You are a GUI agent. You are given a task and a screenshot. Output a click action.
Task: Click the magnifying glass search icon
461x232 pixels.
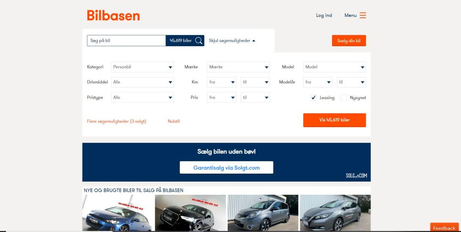(199, 41)
